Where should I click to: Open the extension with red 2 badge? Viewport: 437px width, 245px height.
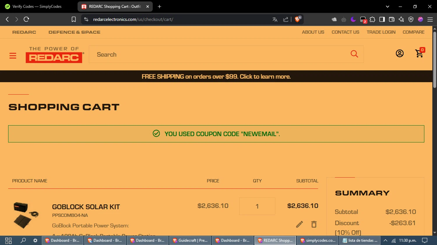363,20
